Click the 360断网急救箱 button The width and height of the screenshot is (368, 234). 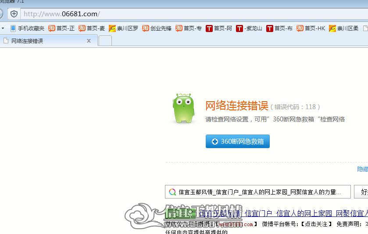pos(237,142)
